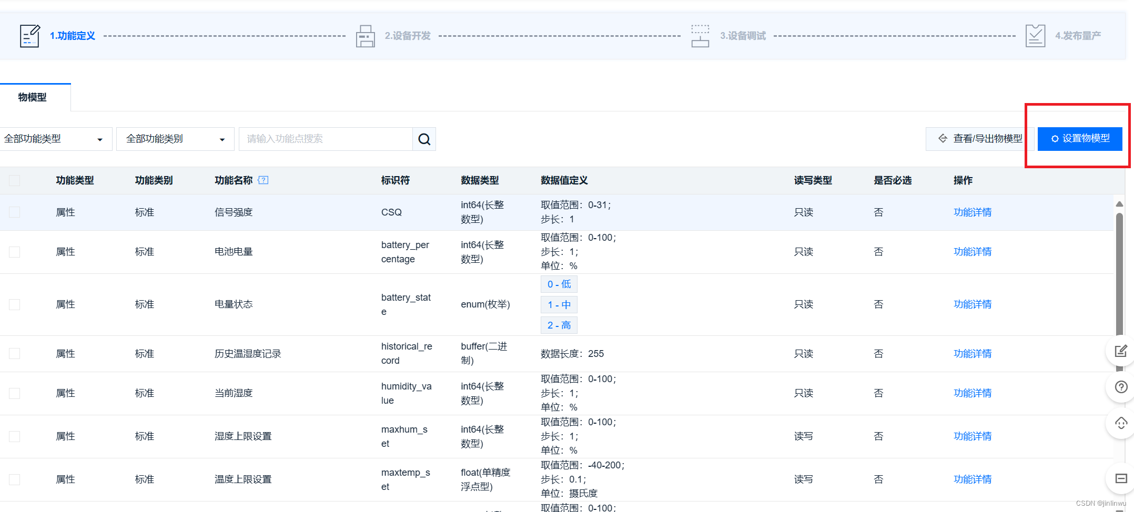
Task: Click the enum value 1 - 中
Action: (x=559, y=304)
